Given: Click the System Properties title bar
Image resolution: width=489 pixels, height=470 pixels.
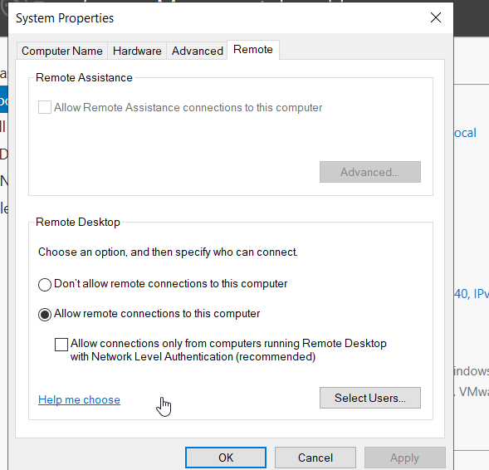Looking at the screenshot, I should pyautogui.click(x=218, y=18).
